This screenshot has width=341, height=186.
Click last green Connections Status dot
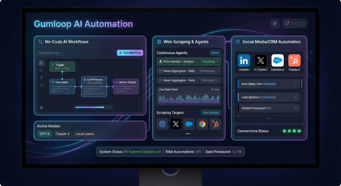(x=299, y=131)
